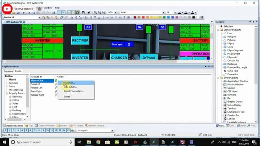Open the Dynamic Wizard tab
Image resolution: width=260 pixels, height=146 pixels.
pos(95,126)
